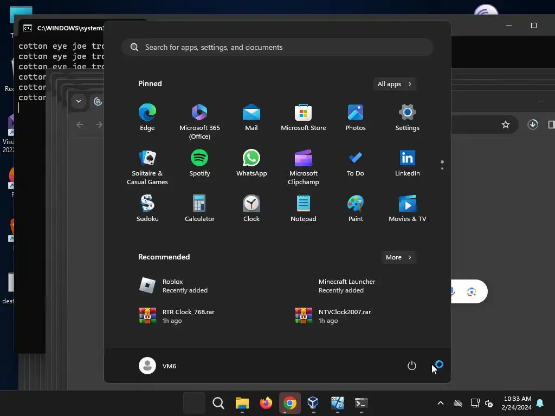Launch the Photos app
The image size is (555, 416).
(x=356, y=118)
